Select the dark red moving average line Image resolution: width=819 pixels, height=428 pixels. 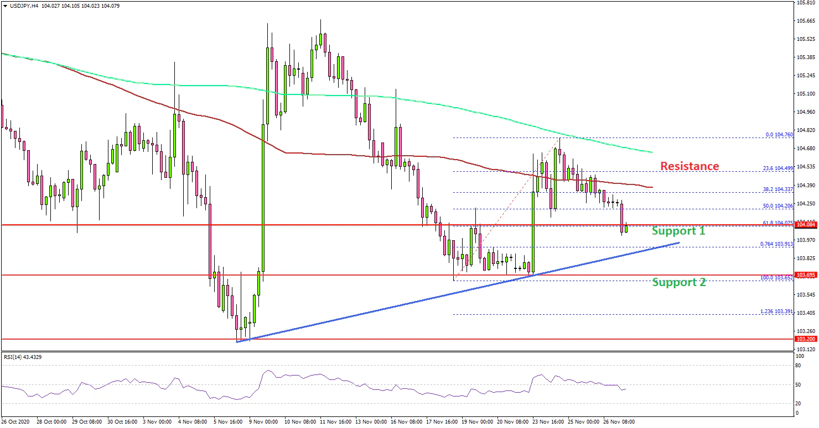332,155
